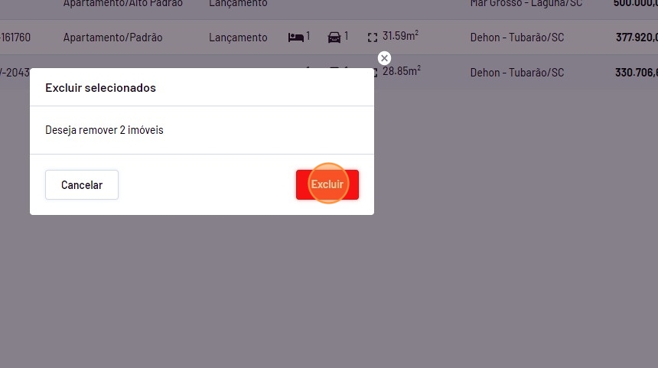
Task: Click property code 161760
Action: 16,37
